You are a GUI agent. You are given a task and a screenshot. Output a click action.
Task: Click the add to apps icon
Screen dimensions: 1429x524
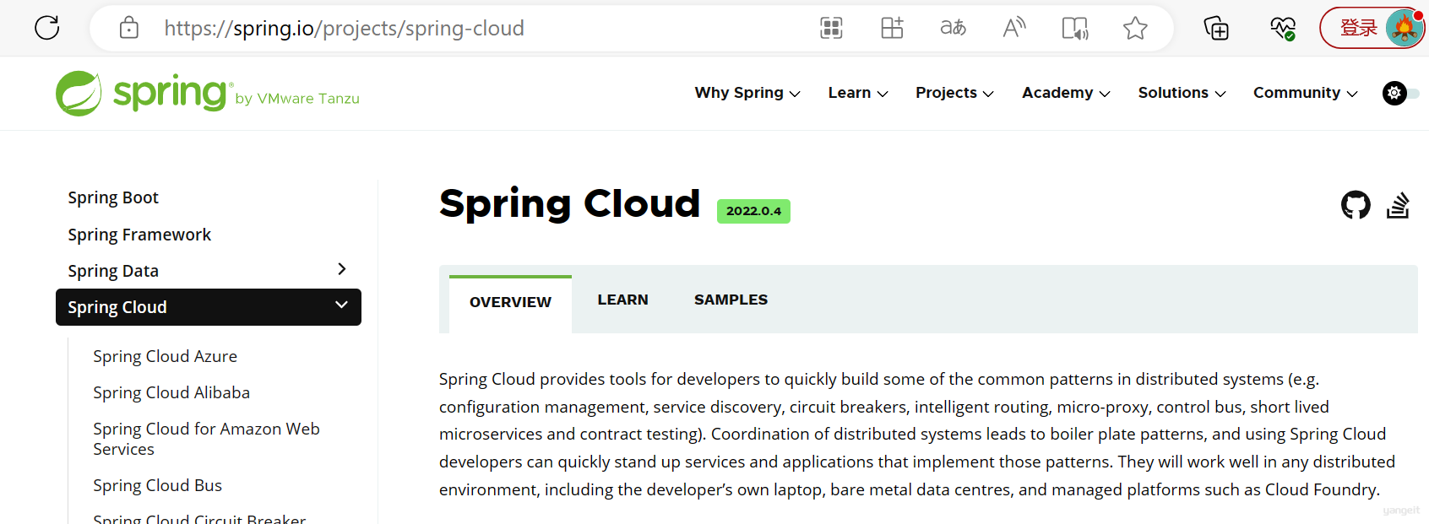893,28
